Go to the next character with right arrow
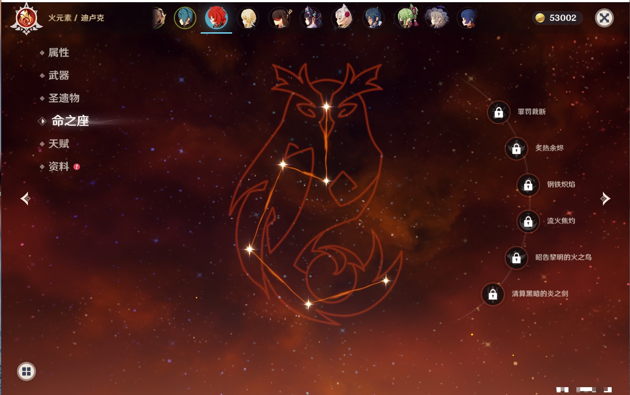 (605, 199)
